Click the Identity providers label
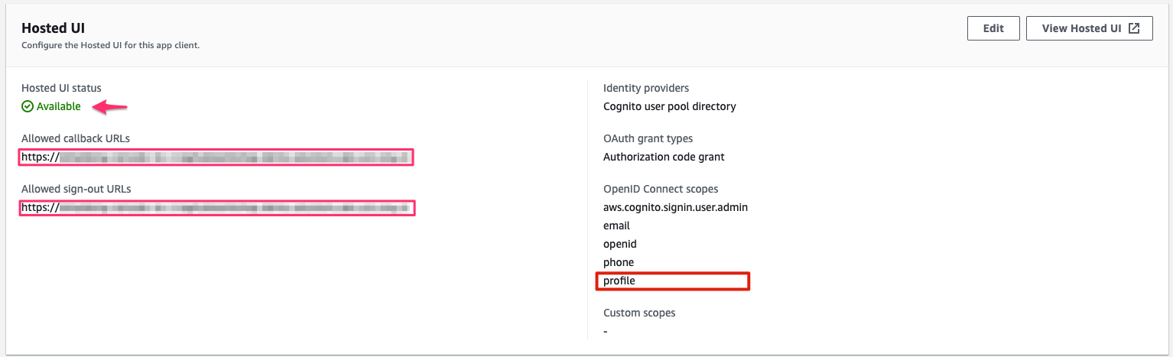This screenshot has width=1173, height=357. [x=646, y=88]
